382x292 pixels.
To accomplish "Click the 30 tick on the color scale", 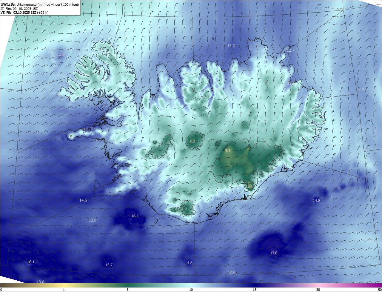I will [318, 290].
